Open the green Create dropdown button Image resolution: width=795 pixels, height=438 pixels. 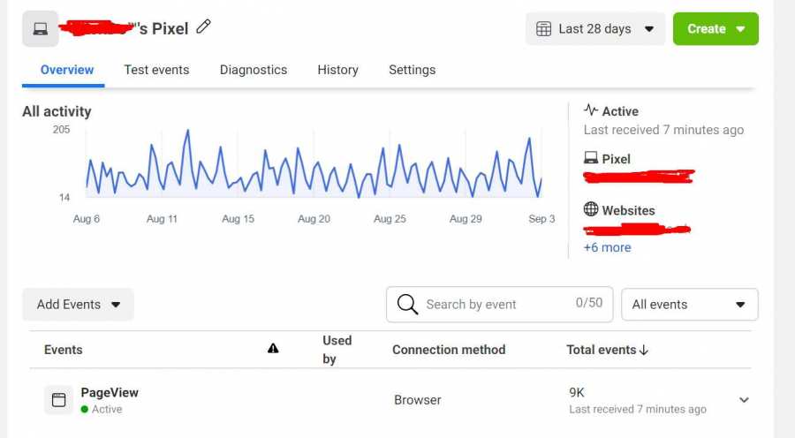(715, 29)
